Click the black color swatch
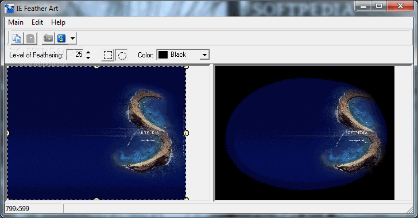This screenshot has height=218, width=418. point(163,54)
